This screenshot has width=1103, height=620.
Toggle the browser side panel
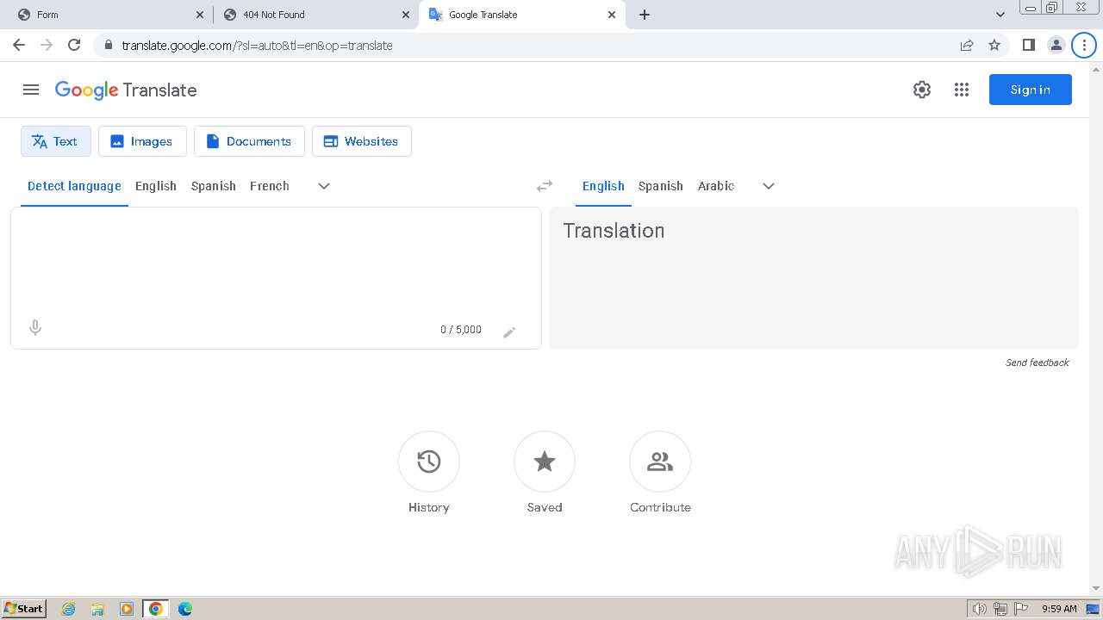[x=1028, y=45]
